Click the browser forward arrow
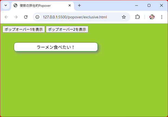168x117 pixels. point(16,17)
